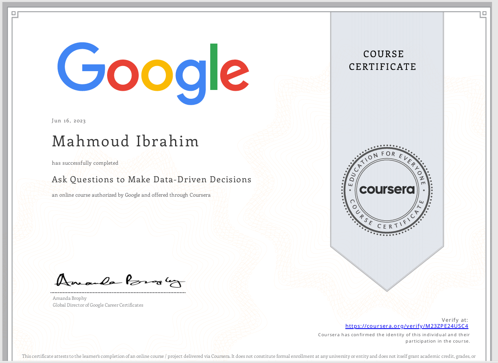Click the COURSE CERTIFICATE heading

(383, 60)
